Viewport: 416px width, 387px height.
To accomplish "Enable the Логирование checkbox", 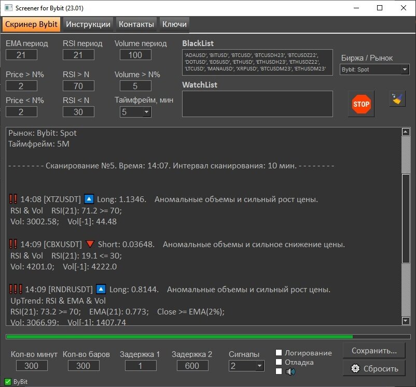I will click(279, 352).
